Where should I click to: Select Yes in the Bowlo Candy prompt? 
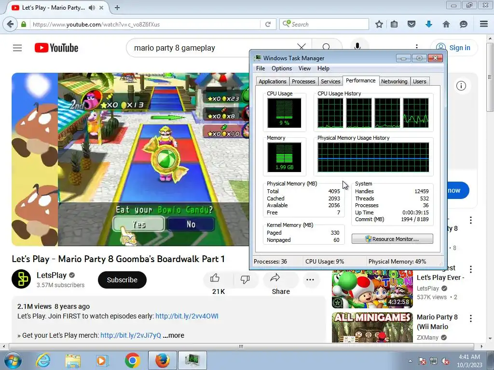(x=138, y=225)
